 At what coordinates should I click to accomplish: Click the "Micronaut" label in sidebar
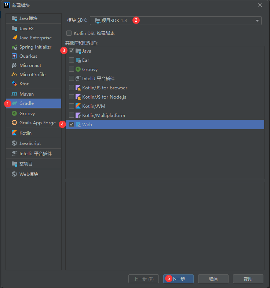tap(30, 65)
